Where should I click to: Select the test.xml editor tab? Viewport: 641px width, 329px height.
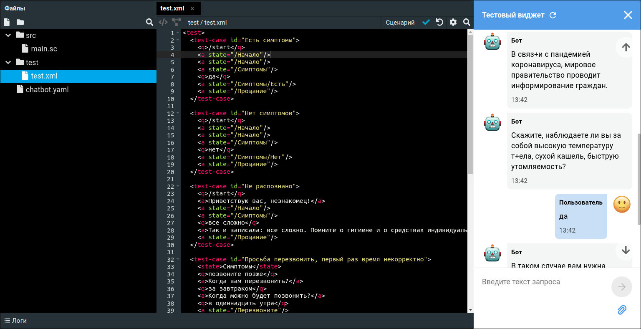point(172,8)
